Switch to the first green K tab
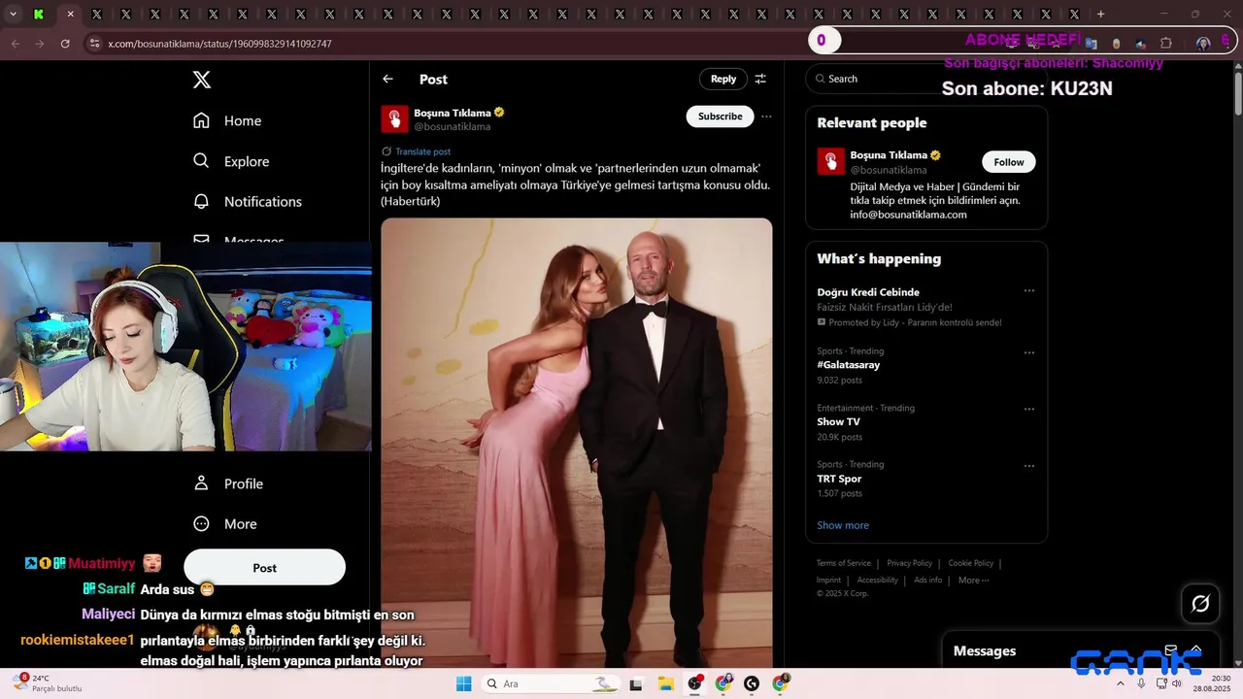Screen dimensions: 1243x699 point(38,15)
